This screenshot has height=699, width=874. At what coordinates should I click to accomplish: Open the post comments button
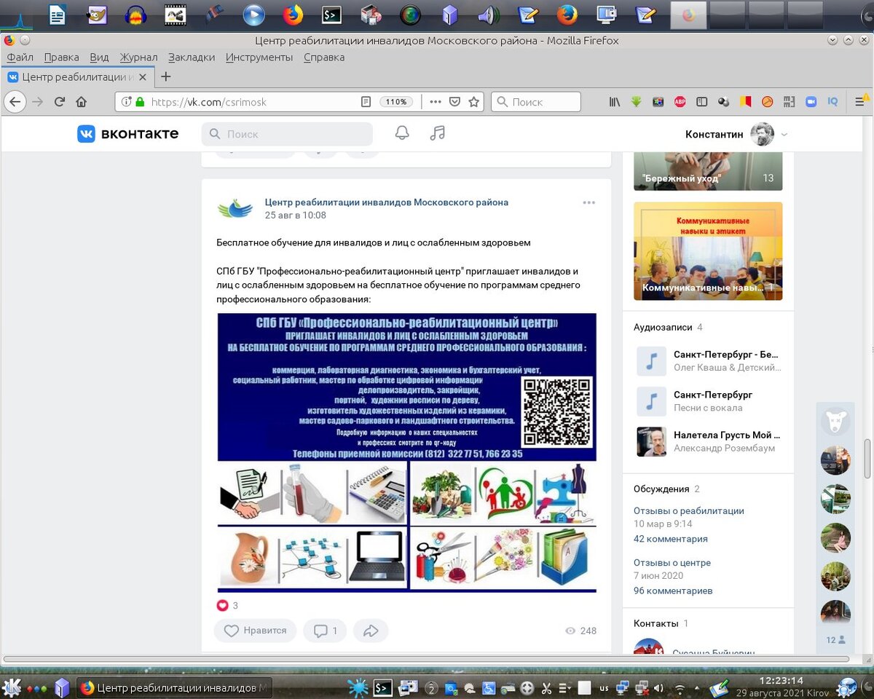tap(326, 631)
